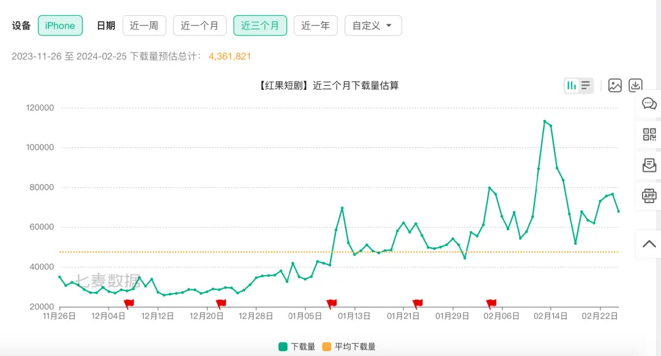Viewport: 661px width, 356px height.
Task: Open the feedback mail icon
Action: (649, 165)
